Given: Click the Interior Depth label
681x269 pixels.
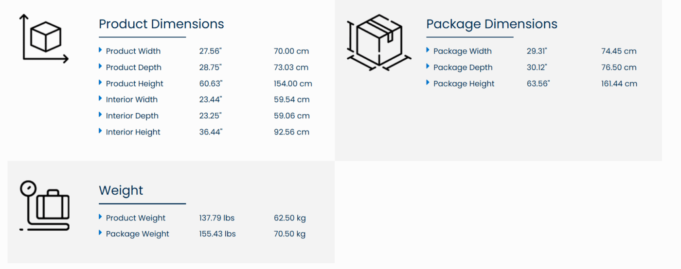Looking at the screenshot, I should pos(132,116).
